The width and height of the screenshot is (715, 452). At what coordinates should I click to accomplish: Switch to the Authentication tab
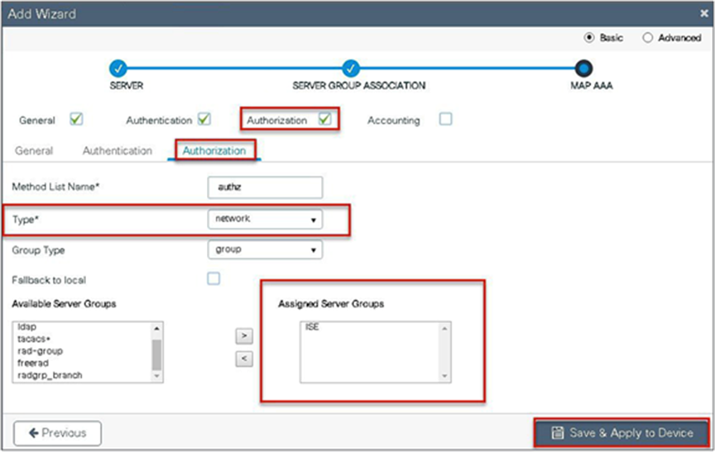pos(118,150)
